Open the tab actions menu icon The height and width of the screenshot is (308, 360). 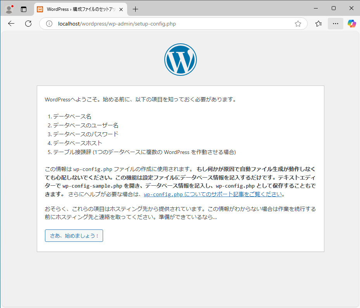[x=24, y=9]
